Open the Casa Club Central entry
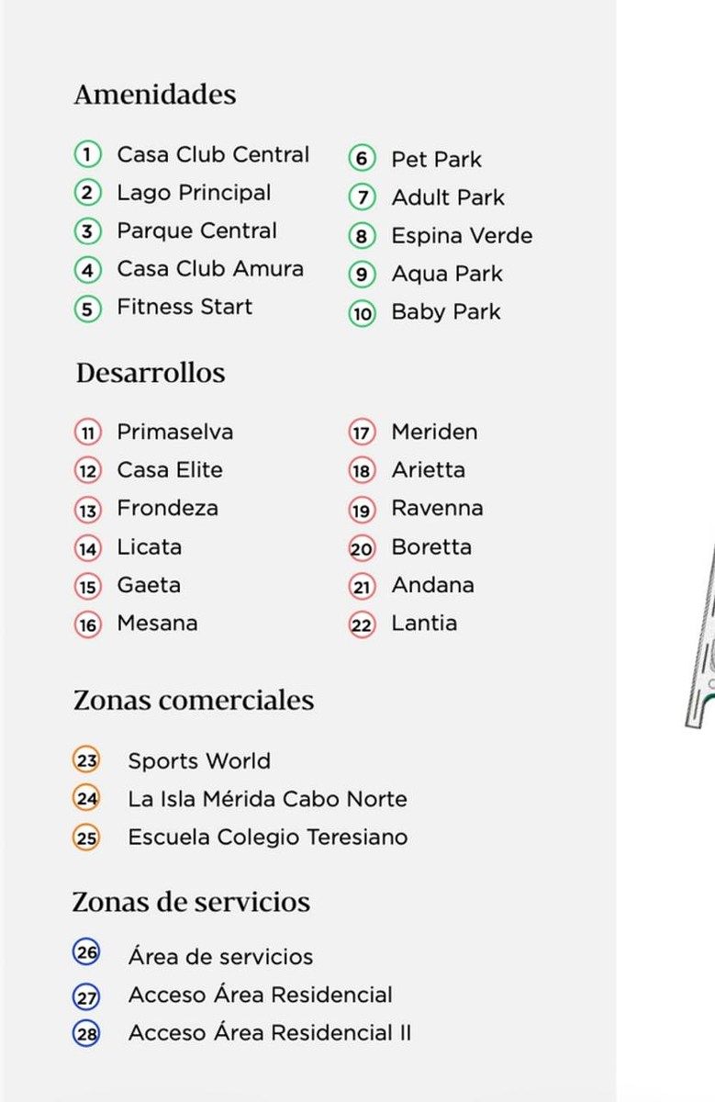The height and width of the screenshot is (1102, 715). (213, 154)
